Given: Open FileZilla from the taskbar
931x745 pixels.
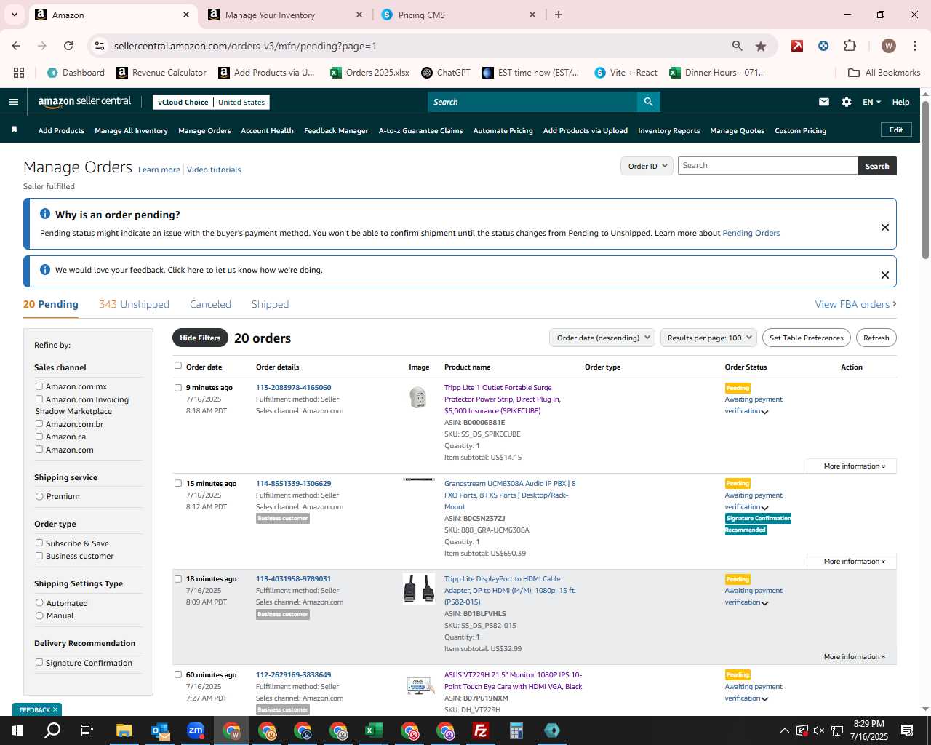Looking at the screenshot, I should (481, 730).
